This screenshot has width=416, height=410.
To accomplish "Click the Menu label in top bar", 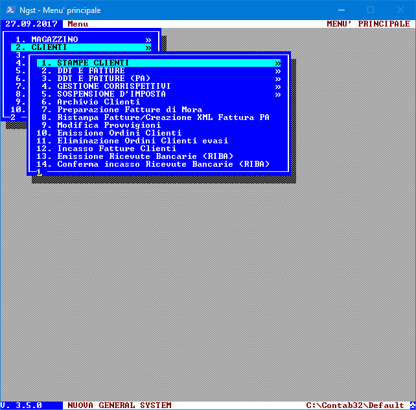I will coord(78,24).
